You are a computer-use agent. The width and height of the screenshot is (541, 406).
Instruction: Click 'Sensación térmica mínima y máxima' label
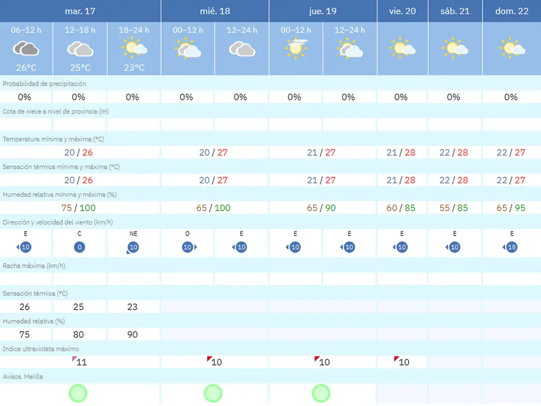(x=61, y=167)
